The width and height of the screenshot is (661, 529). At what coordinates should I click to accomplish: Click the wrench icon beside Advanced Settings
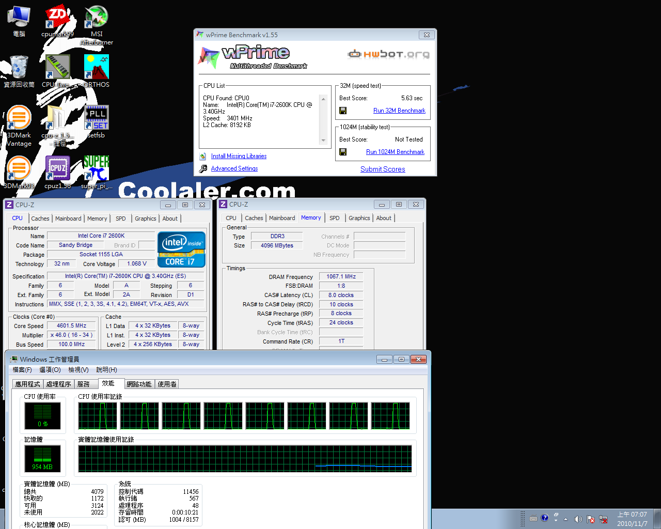click(x=203, y=168)
